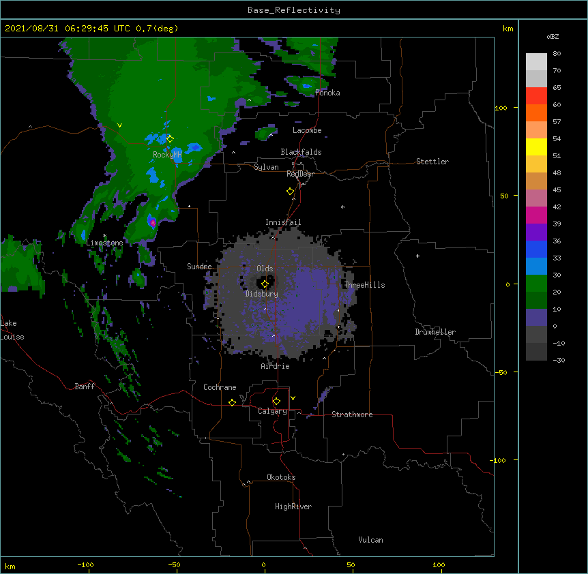Select the blue 36 dBZ color swatch
This screenshot has height=574, width=588.
(536, 249)
